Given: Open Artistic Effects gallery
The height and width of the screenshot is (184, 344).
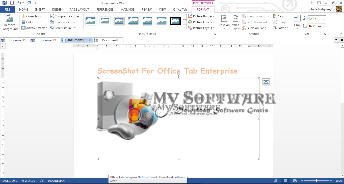Looking at the screenshot, I should 34,28.
